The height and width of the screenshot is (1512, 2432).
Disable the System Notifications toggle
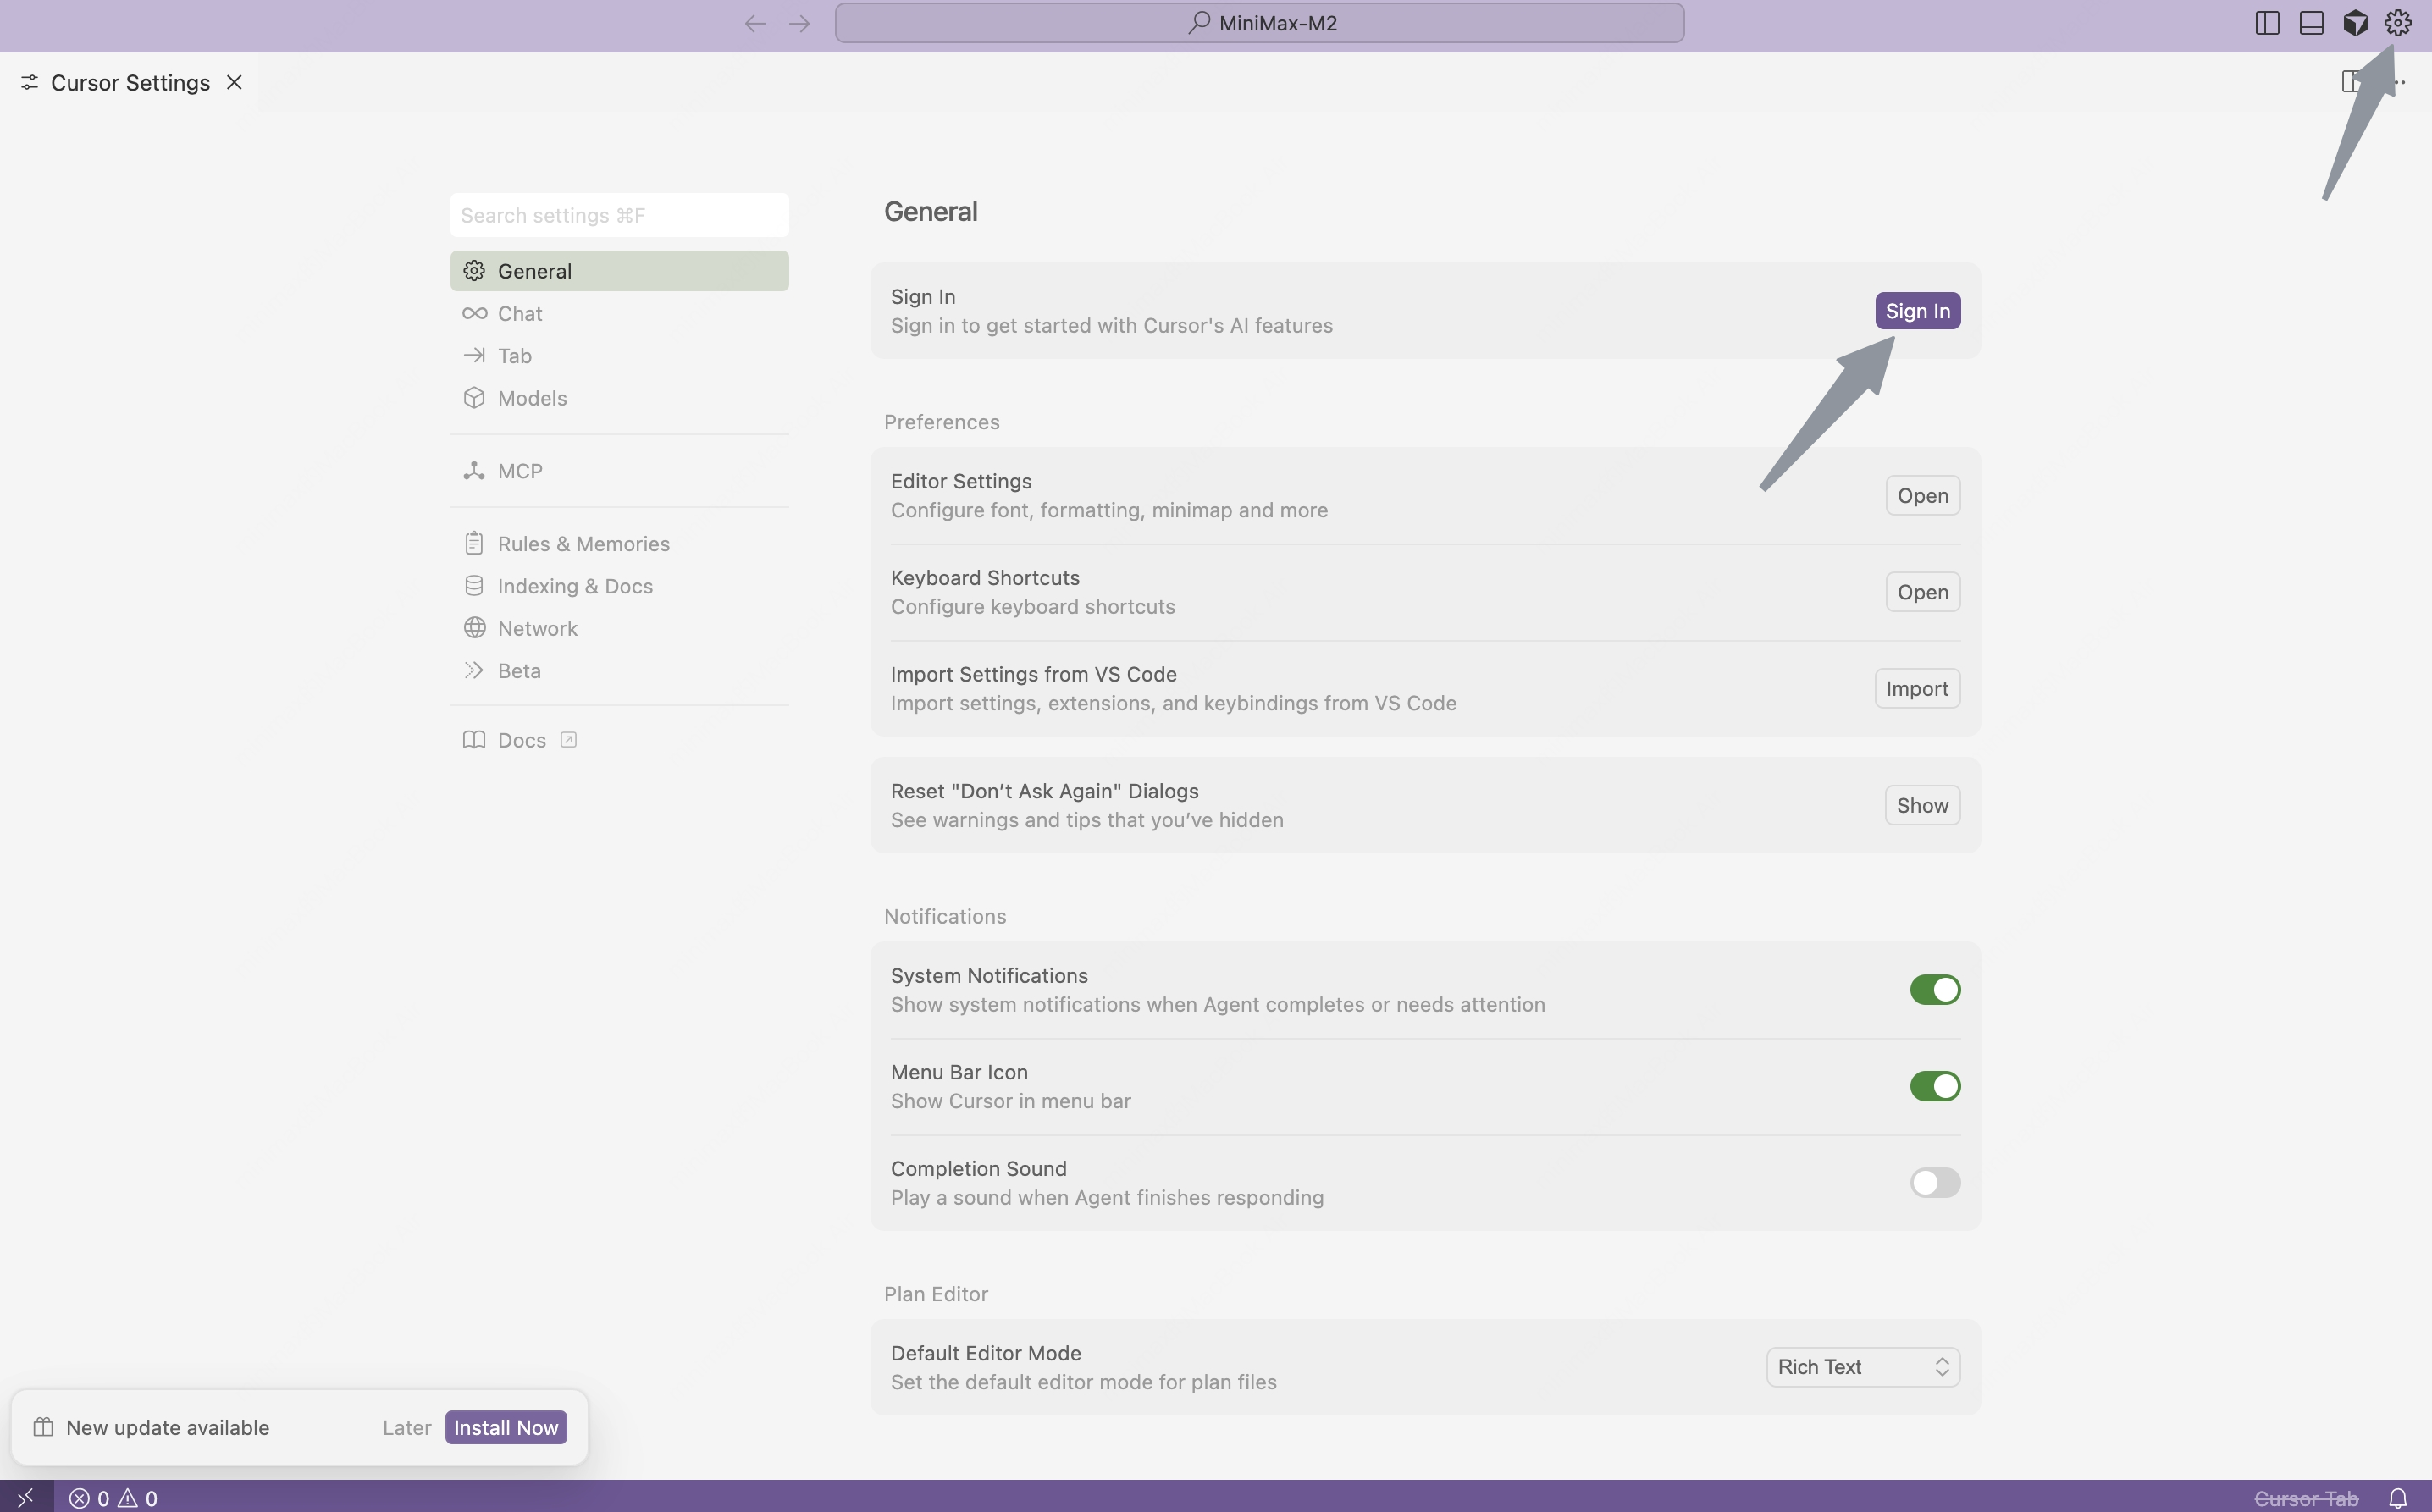pyautogui.click(x=1934, y=989)
